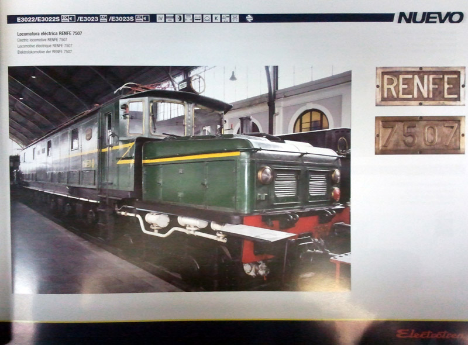This screenshot has height=345, width=468.
Task: Open the RENFE nameplate image
Action: tap(420, 87)
